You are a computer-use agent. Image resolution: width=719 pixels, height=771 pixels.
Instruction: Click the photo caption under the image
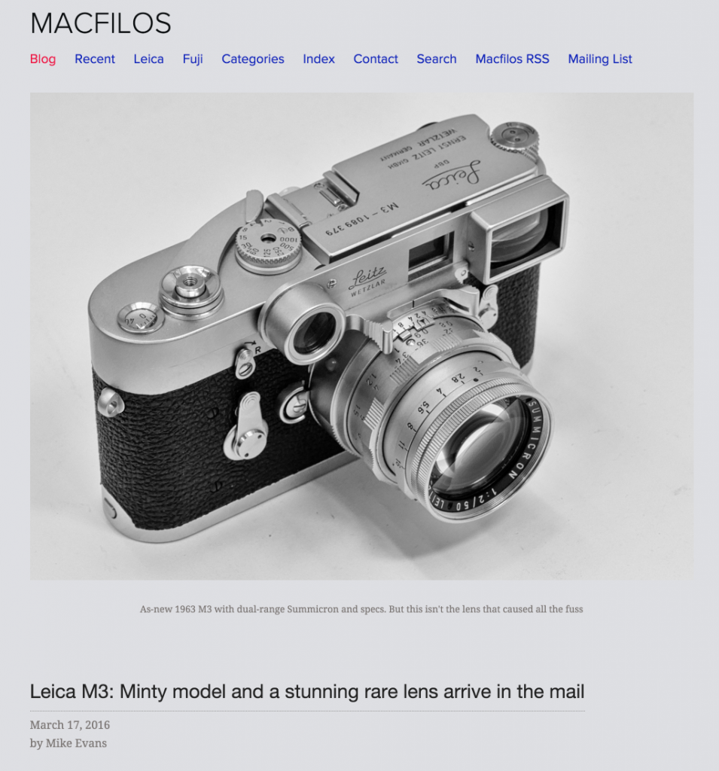click(x=361, y=609)
